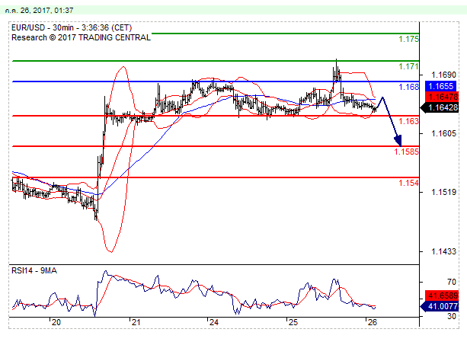Screen dimensions: 467x345
Task: Jump to date 24 on time axis
Action: [213, 322]
